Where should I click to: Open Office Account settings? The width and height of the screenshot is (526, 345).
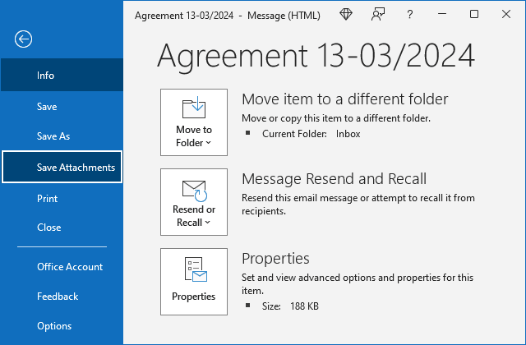click(70, 267)
